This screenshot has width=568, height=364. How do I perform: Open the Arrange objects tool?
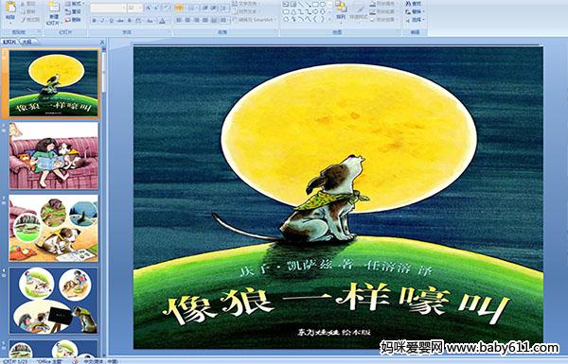[x=341, y=9]
